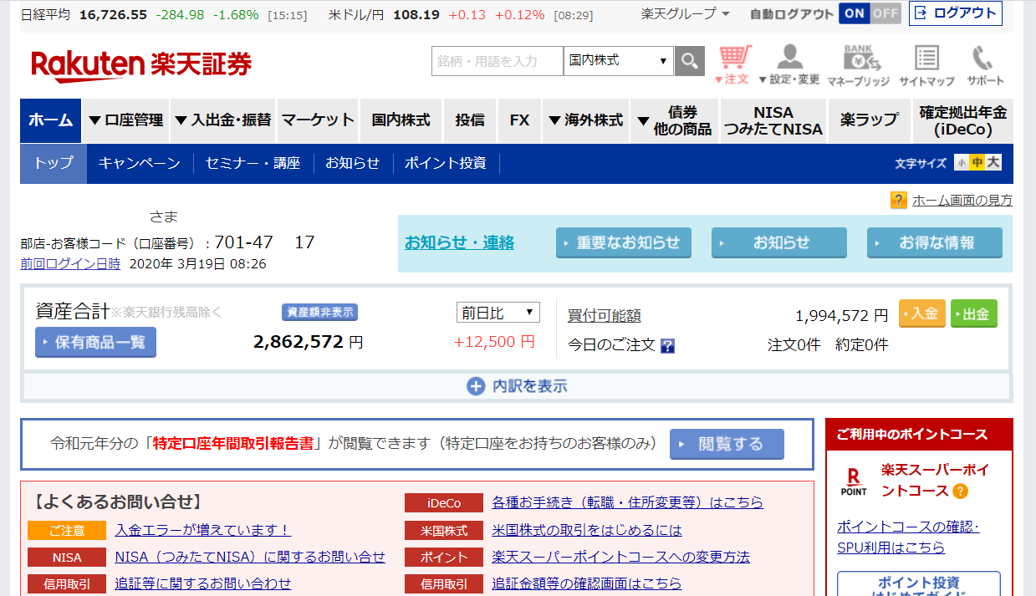Click the magnifying glass search icon
Image resolution: width=1036 pixels, height=596 pixels.
pyautogui.click(x=689, y=61)
